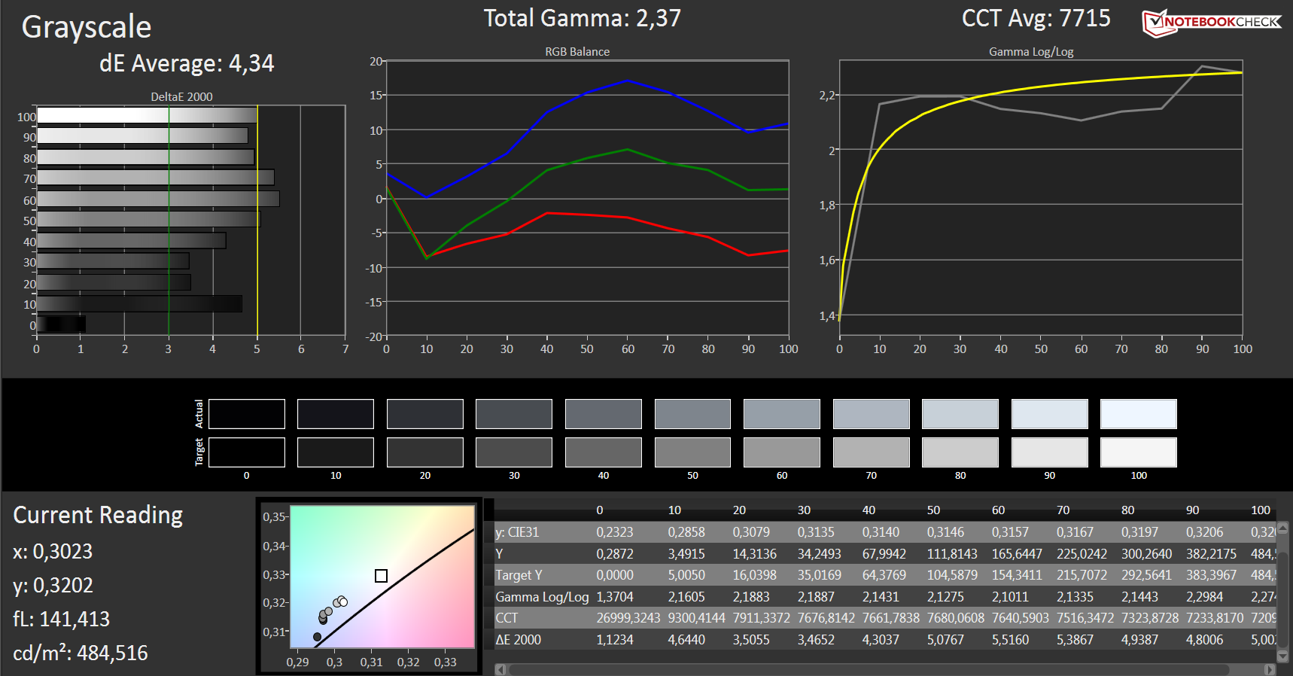This screenshot has width=1293, height=676.
Task: Click the ΔE 2000 cell '5,5160'
Action: 1010,640
